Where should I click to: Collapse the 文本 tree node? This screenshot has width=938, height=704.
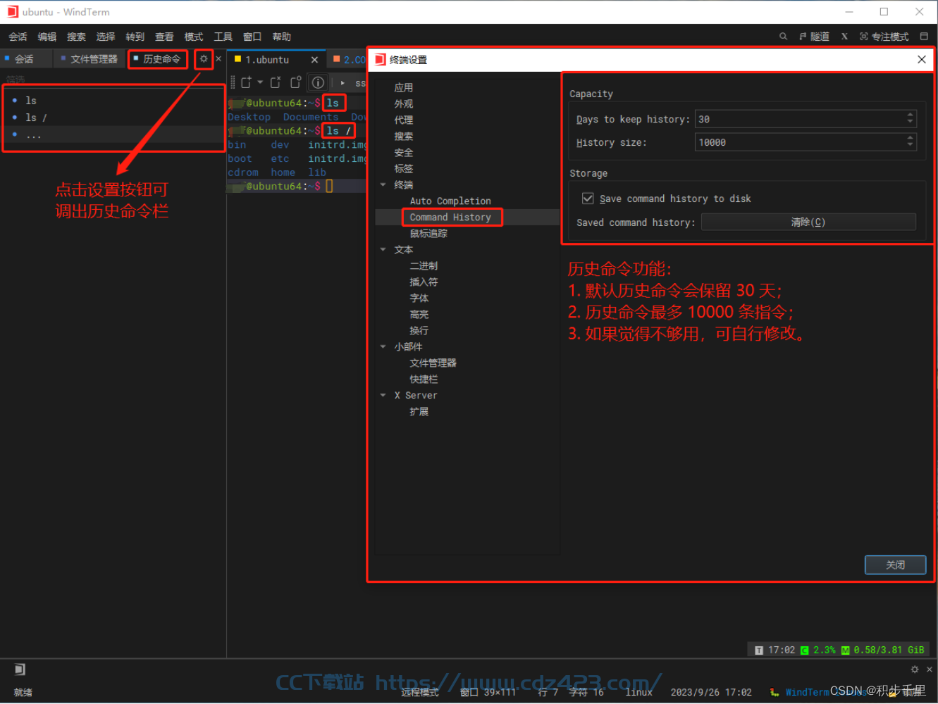click(383, 249)
